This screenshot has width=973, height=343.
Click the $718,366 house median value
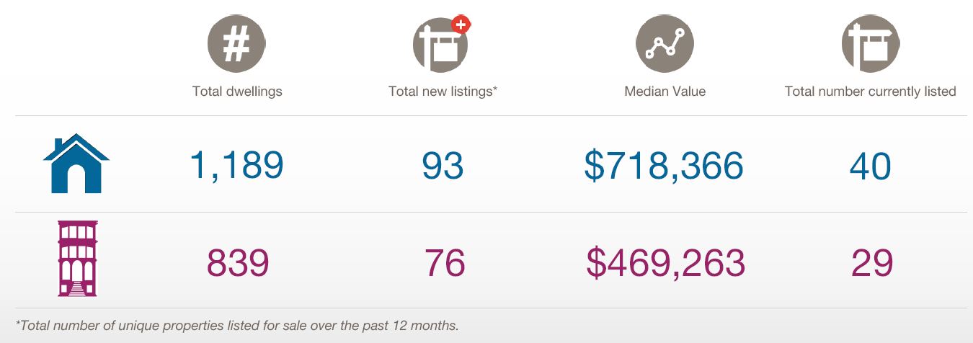click(664, 165)
